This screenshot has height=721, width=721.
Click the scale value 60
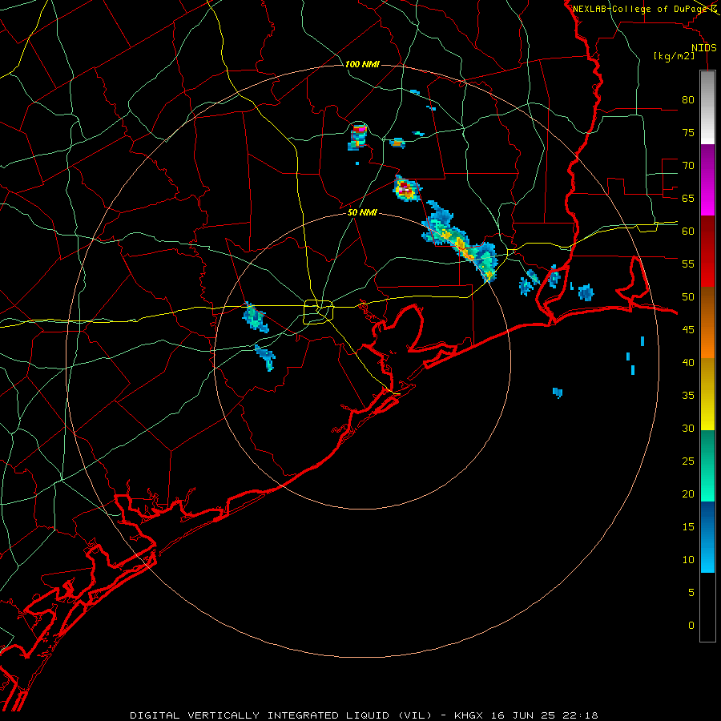coord(688,231)
